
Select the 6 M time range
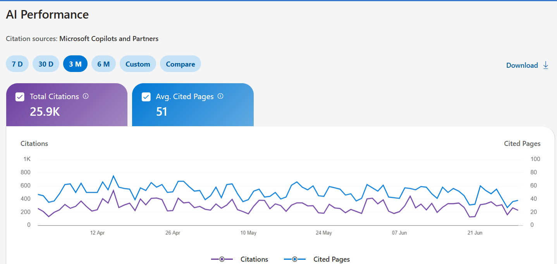[x=103, y=64]
